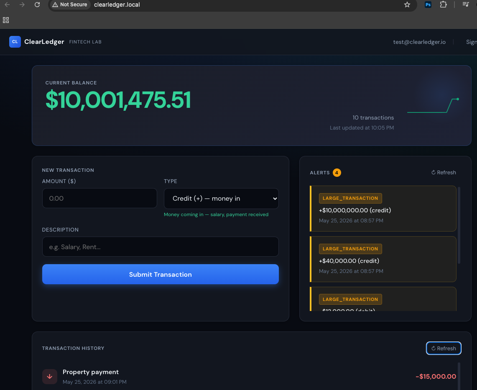Screen dimensions: 477x390
Task: Reload the page with the refresh icon
Action: pos(37,5)
